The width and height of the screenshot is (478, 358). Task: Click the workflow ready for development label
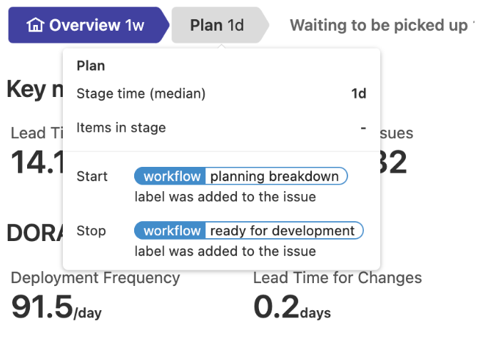[249, 230]
